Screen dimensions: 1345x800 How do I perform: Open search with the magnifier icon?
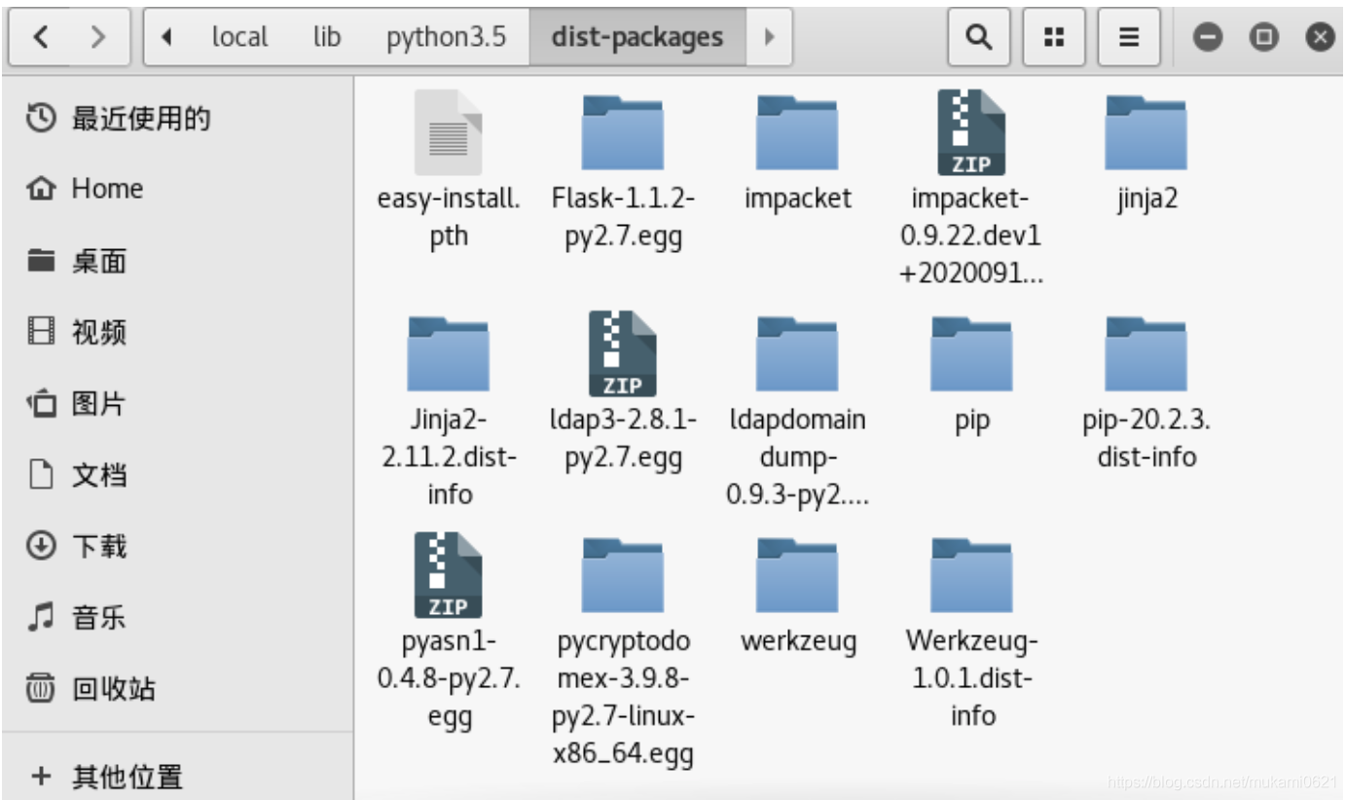coord(977,37)
